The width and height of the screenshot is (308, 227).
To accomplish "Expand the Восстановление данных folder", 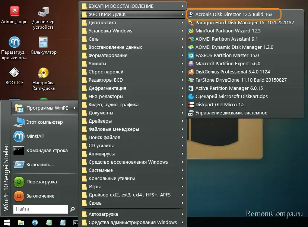I will point(133,47).
